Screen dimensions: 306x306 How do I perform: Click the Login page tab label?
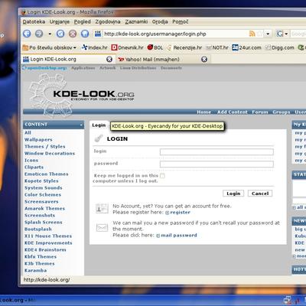(99, 125)
